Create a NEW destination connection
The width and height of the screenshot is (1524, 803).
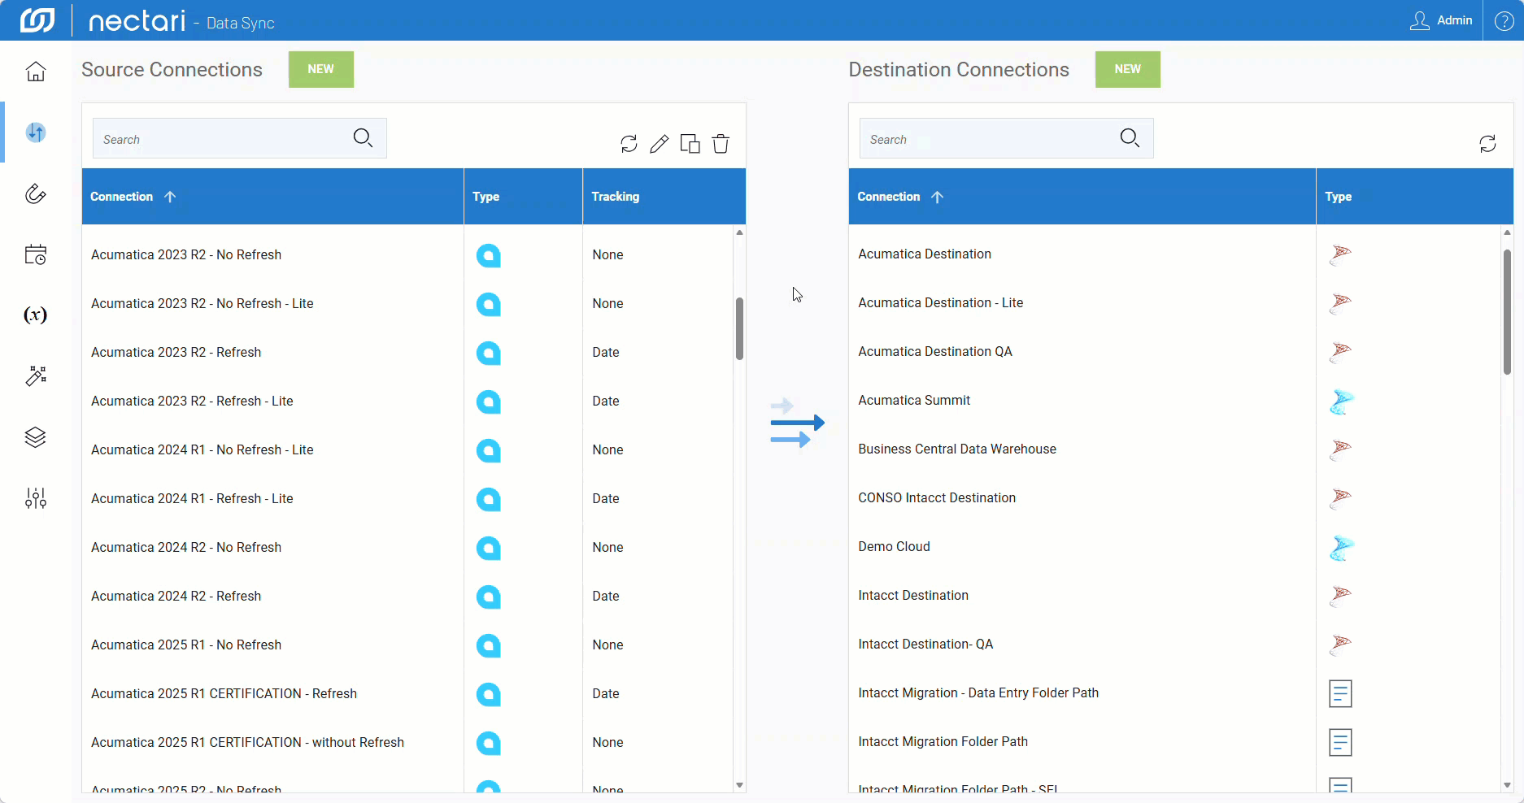[1128, 69]
